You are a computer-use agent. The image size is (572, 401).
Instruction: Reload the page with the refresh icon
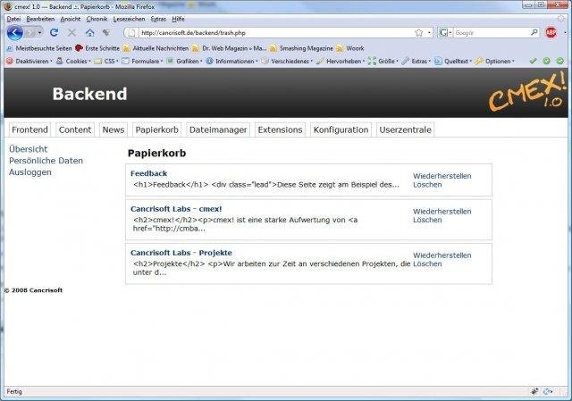[x=54, y=32]
